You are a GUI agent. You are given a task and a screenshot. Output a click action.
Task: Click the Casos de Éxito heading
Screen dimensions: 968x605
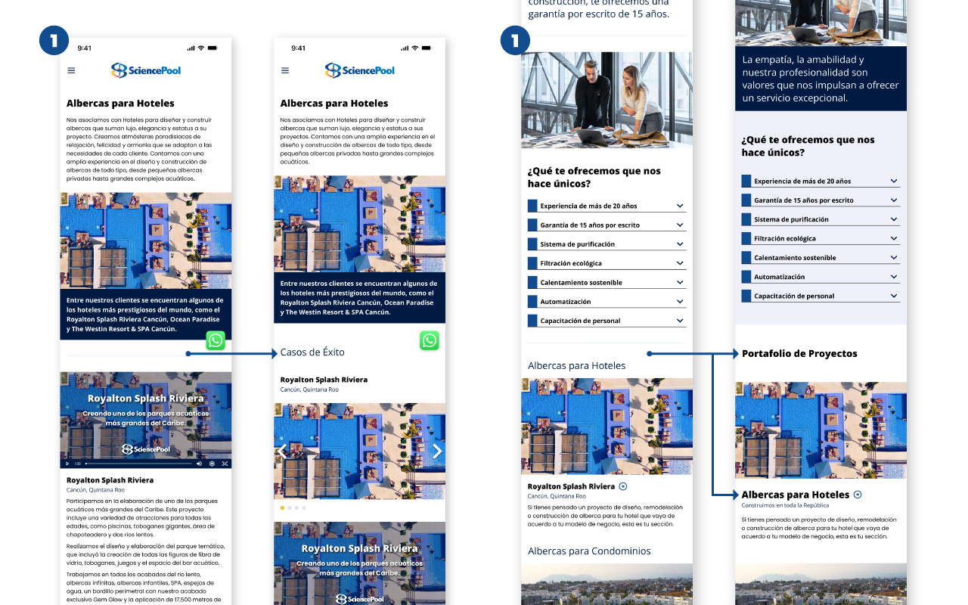312,352
